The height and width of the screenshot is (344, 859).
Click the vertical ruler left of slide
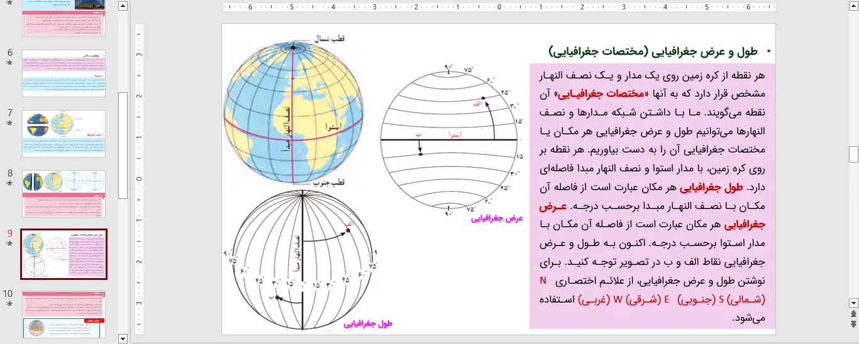[140, 179]
